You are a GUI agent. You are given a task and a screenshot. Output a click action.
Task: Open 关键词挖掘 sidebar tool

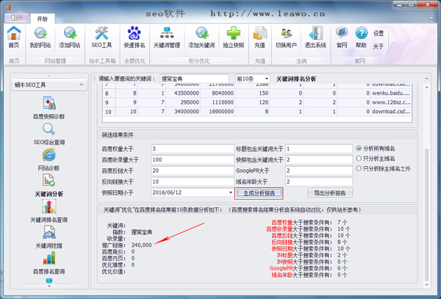click(49, 237)
